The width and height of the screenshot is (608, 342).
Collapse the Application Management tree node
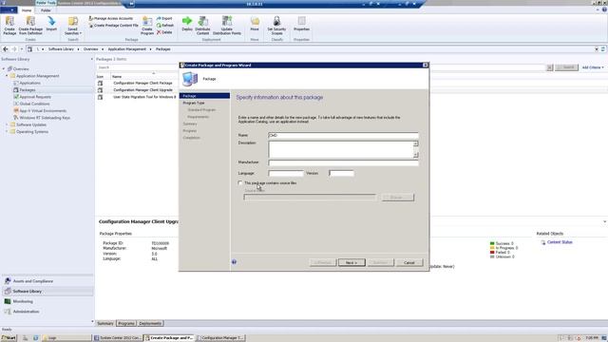point(7,76)
